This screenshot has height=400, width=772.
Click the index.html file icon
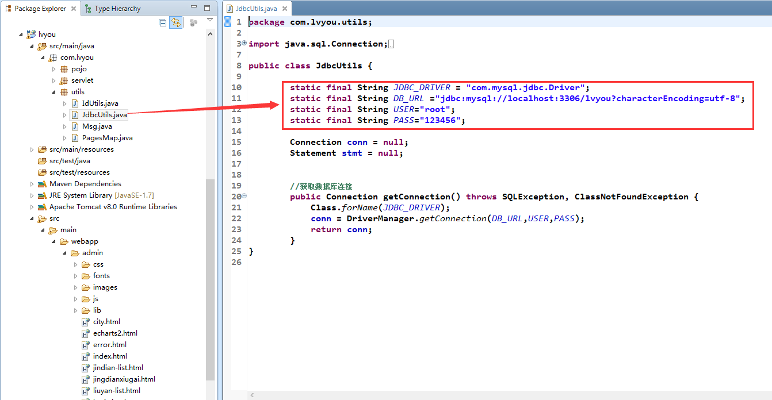[86, 356]
